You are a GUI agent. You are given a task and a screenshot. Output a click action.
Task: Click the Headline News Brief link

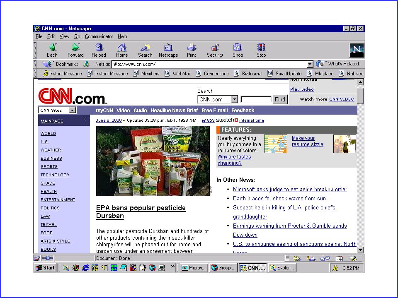pos(174,111)
